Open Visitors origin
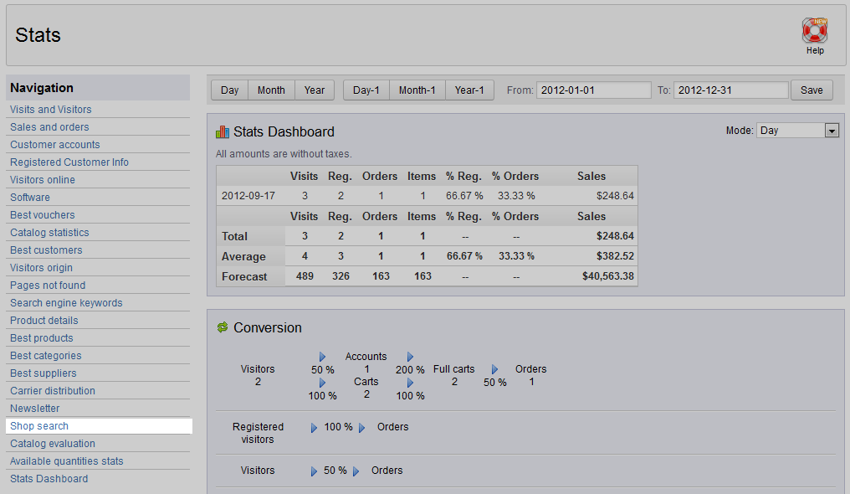 pos(41,268)
